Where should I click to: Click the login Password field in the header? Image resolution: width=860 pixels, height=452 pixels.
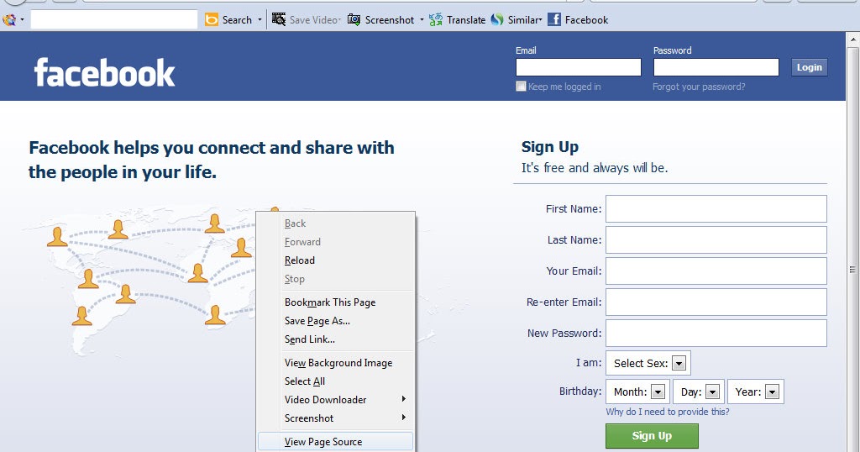click(716, 67)
